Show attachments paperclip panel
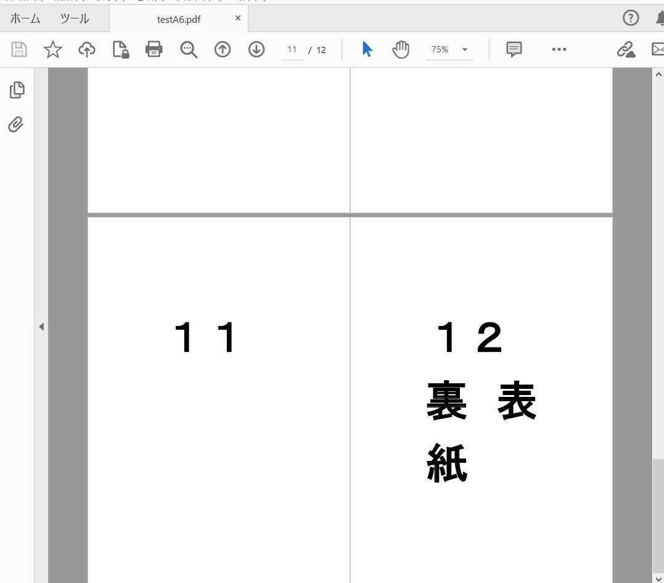This screenshot has width=664, height=583. [16, 124]
